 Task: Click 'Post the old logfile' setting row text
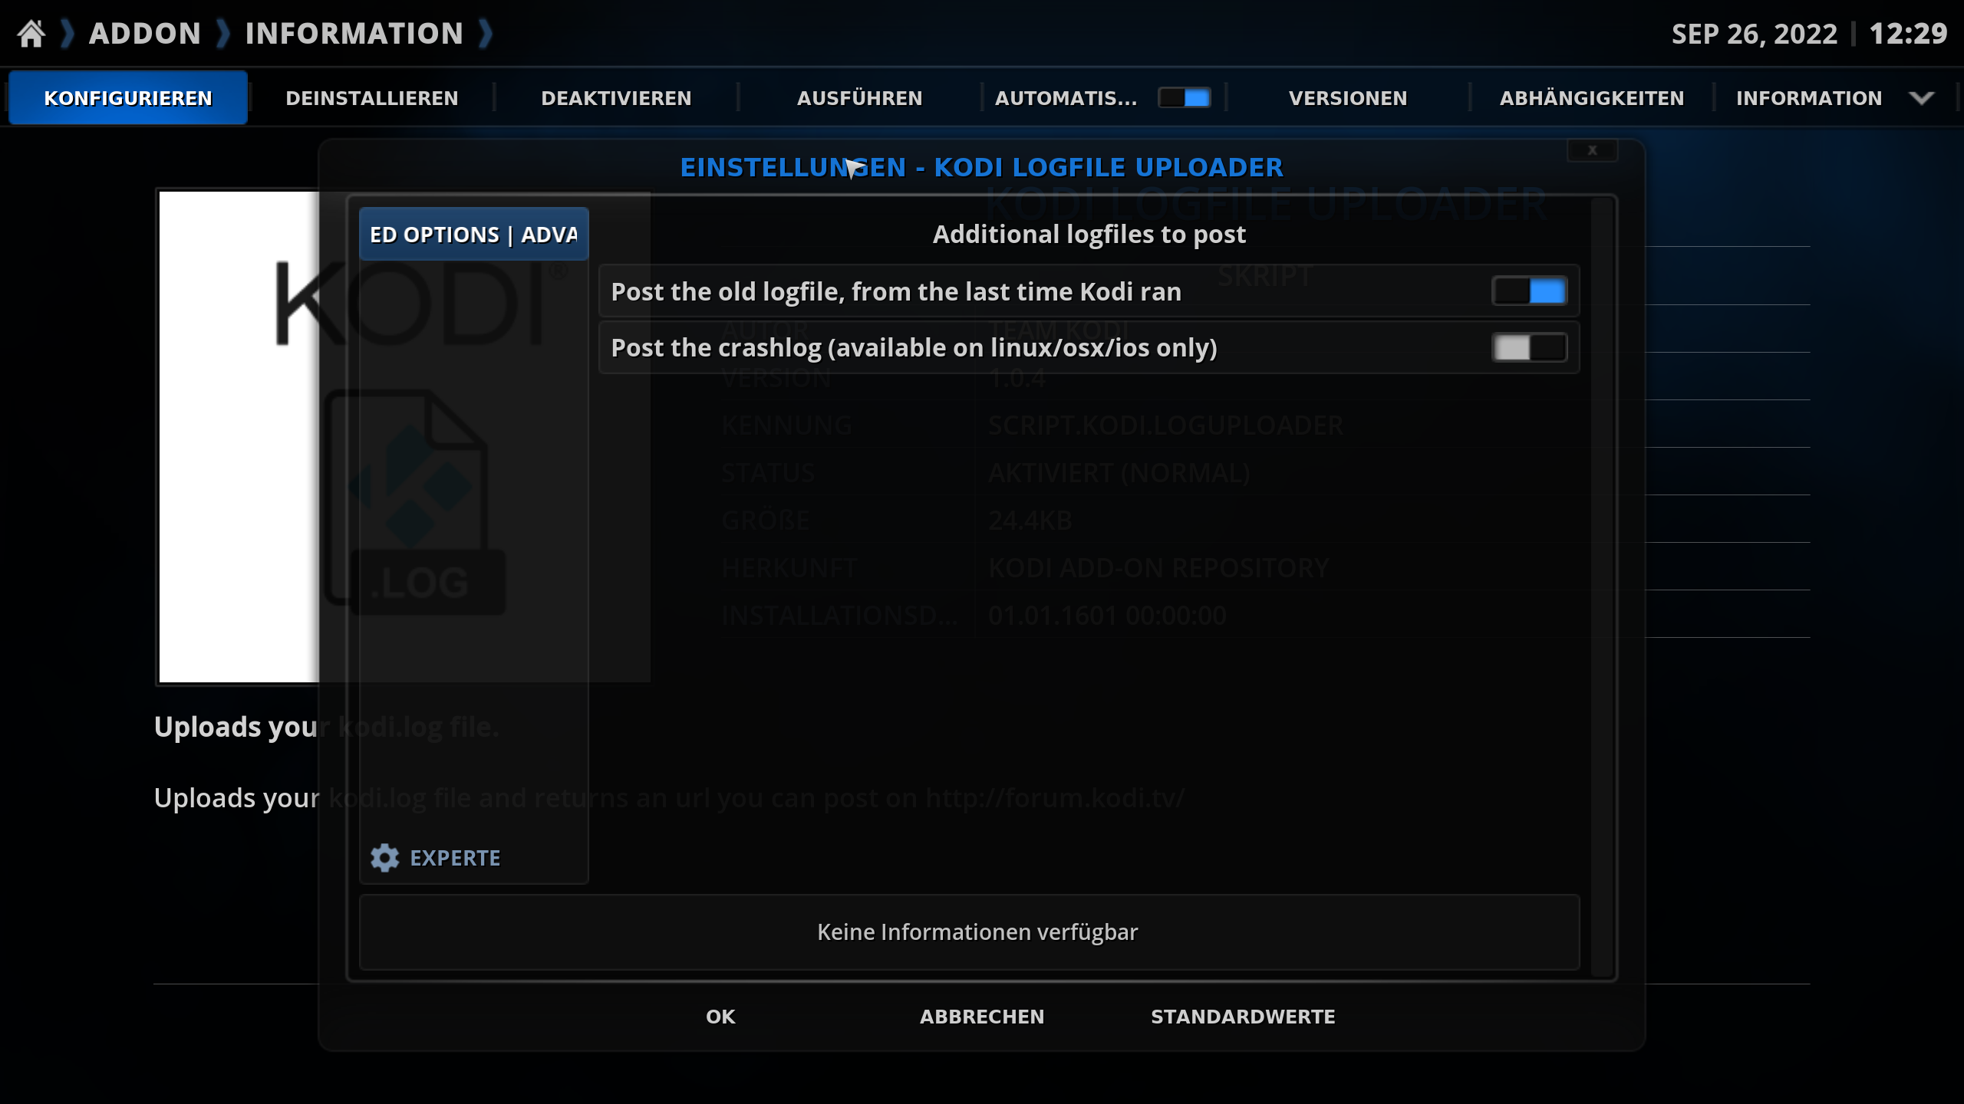point(896,291)
